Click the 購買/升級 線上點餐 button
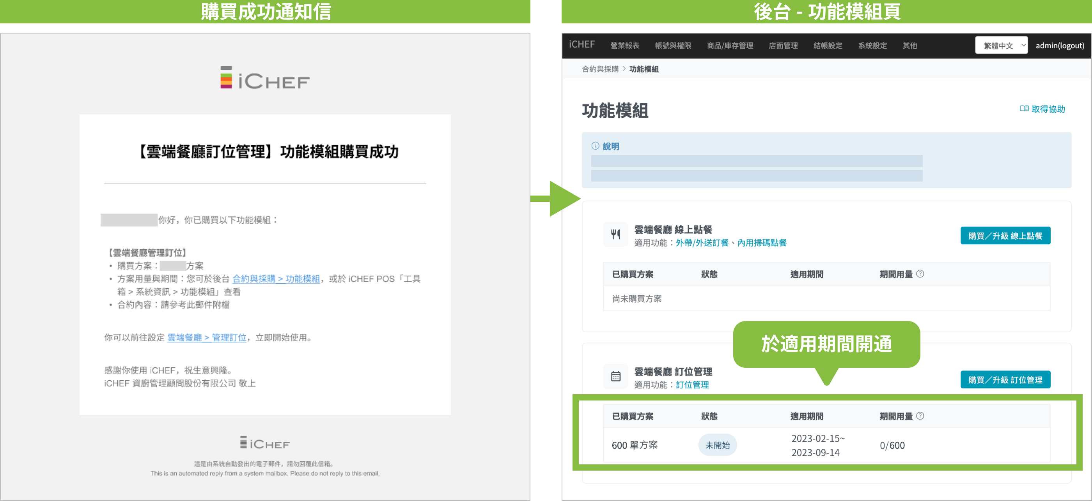The width and height of the screenshot is (1092, 501). pyautogui.click(x=1005, y=236)
